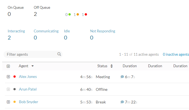
Task: Select the Communicating metric
Action: click(46, 31)
